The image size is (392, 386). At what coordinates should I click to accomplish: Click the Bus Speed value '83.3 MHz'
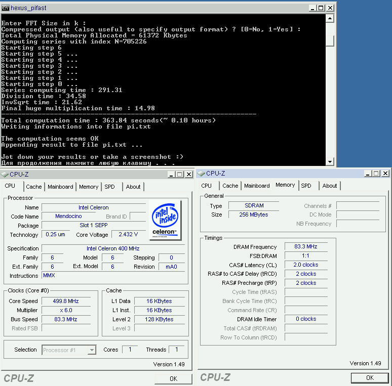click(x=66, y=319)
